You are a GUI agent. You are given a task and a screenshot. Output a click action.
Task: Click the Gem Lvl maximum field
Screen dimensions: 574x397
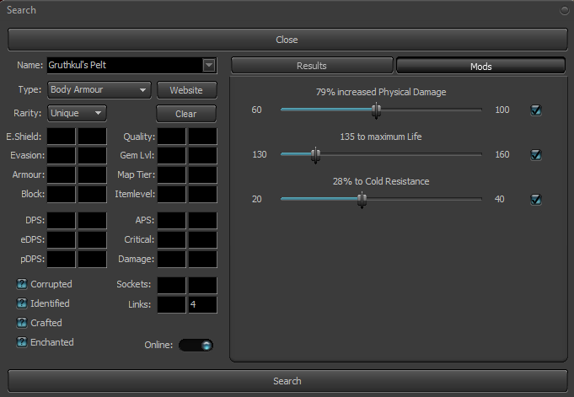pos(203,156)
